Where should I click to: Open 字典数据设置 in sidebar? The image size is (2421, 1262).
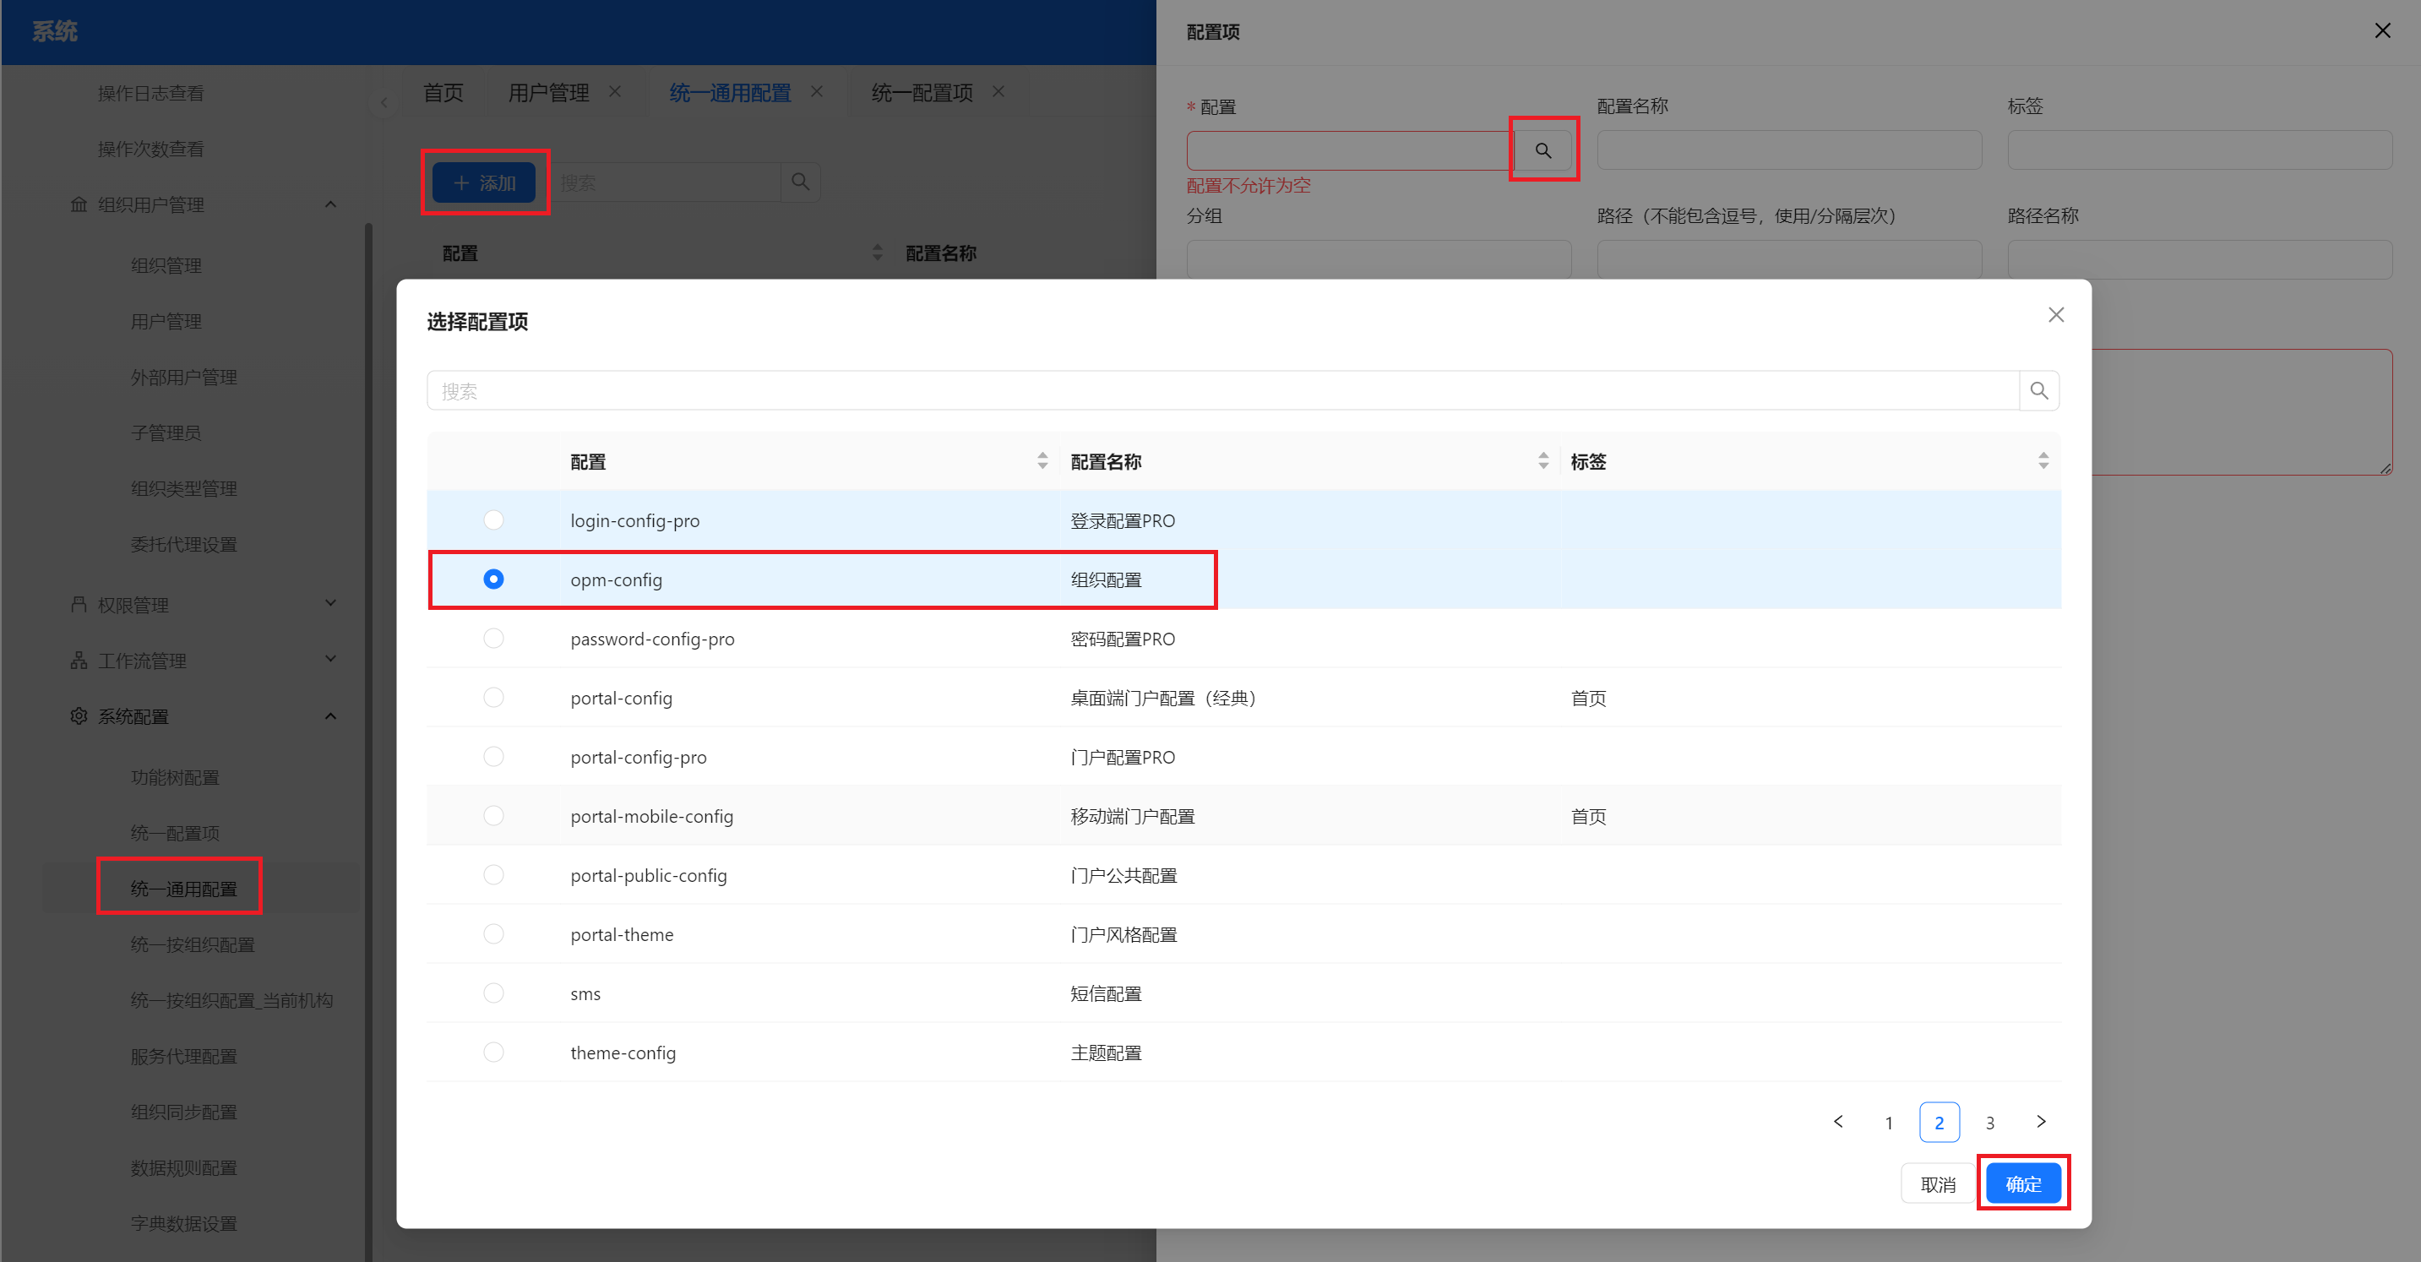(x=183, y=1223)
